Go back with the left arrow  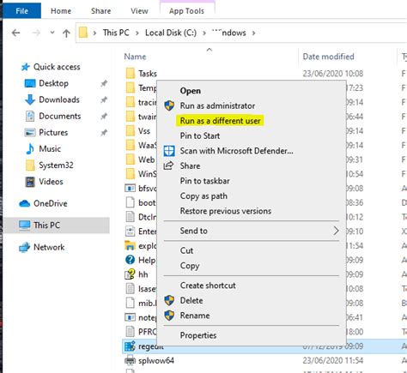(x=15, y=33)
